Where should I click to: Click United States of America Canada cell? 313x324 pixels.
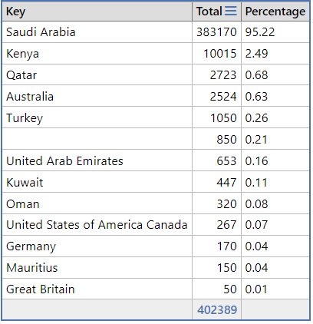[97, 225]
